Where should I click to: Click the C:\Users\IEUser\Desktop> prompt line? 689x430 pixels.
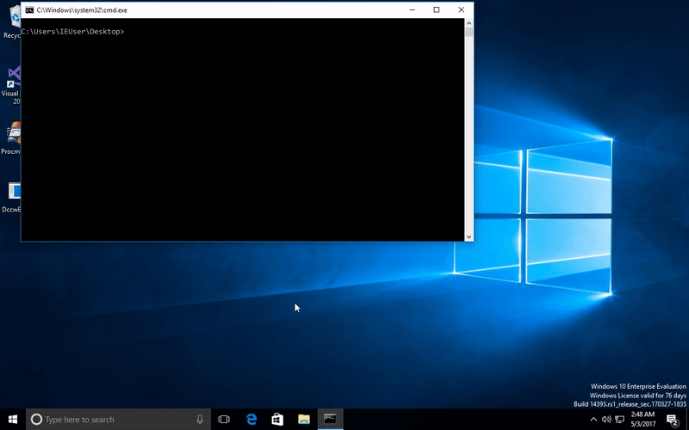pyautogui.click(x=73, y=32)
